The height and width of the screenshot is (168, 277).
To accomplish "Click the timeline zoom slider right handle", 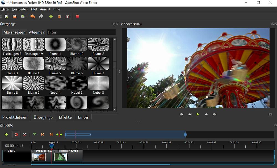I will click(185, 135).
